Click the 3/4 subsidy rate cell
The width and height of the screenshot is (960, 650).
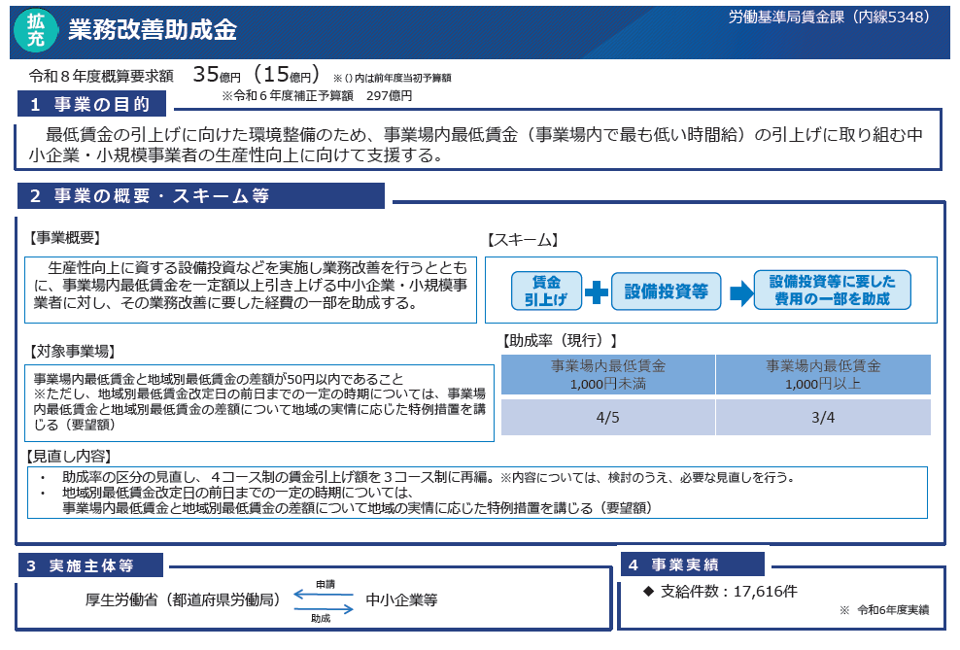pyautogui.click(x=823, y=418)
